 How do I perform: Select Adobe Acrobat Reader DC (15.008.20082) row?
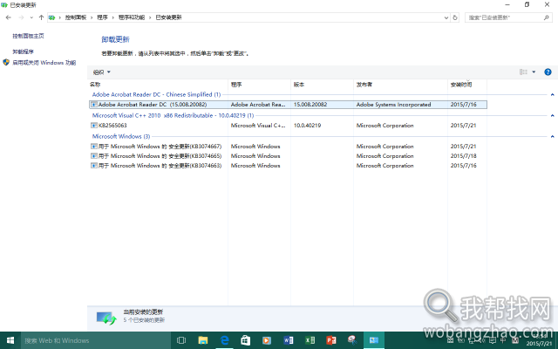pyautogui.click(x=288, y=105)
